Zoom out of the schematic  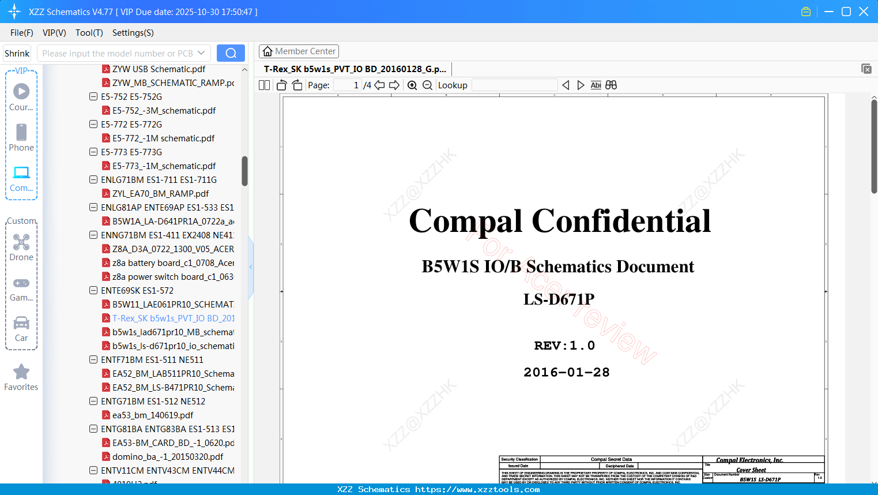427,85
